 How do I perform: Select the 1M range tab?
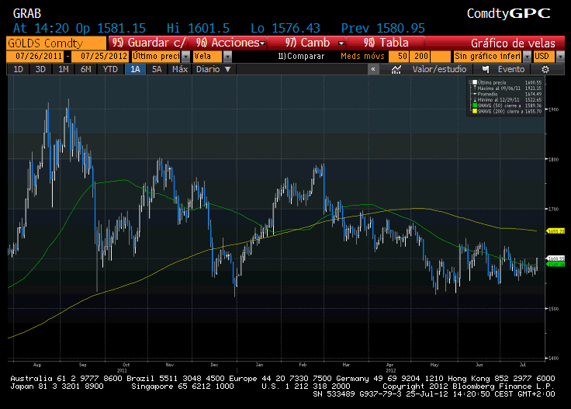pyautogui.click(x=64, y=69)
